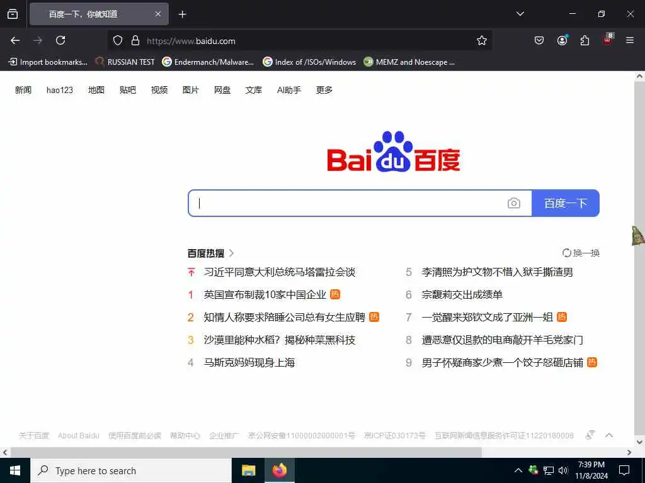Open the hao123 navigation link

pos(60,90)
